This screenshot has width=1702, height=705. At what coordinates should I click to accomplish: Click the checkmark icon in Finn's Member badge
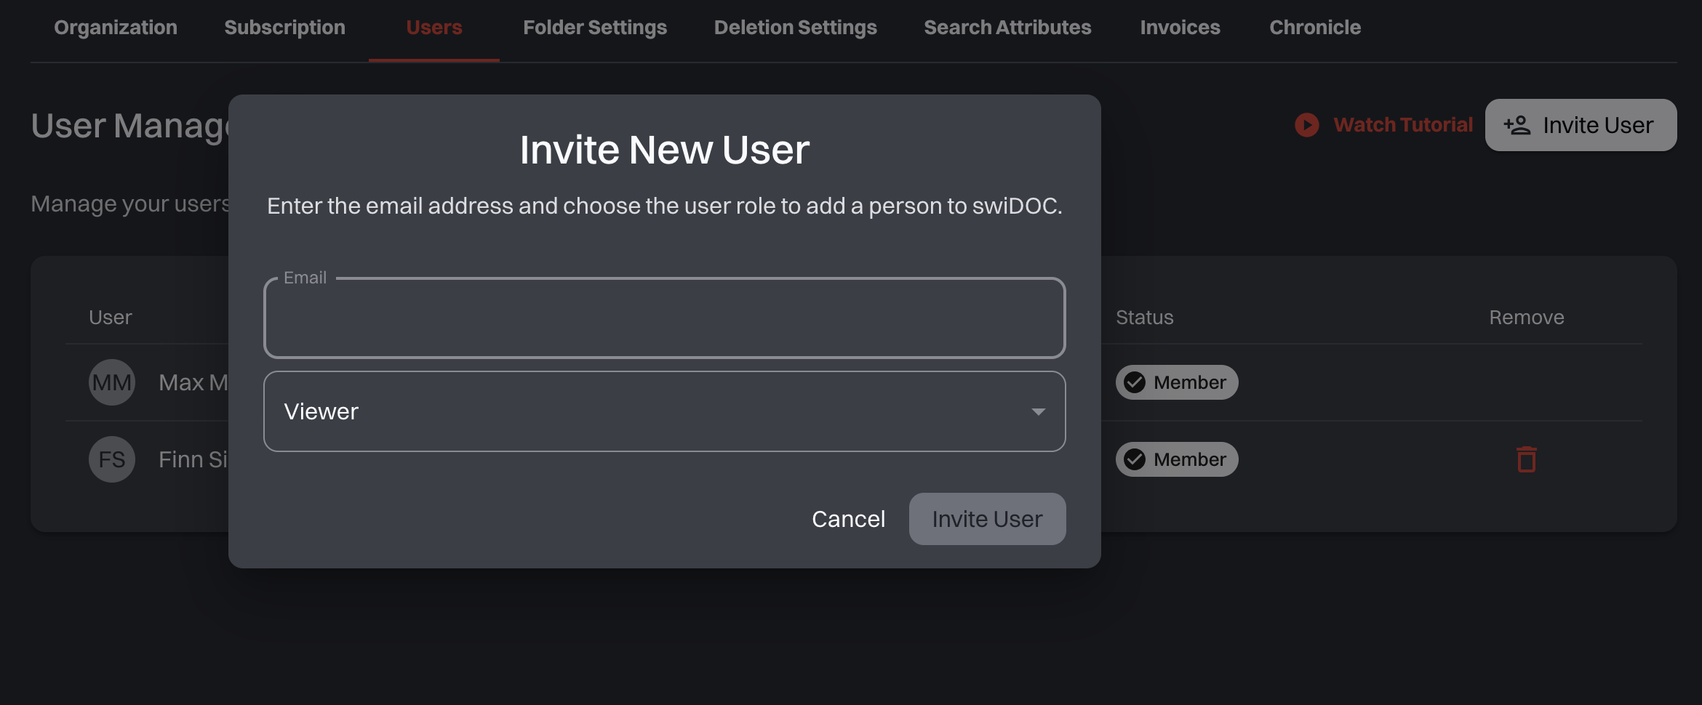(x=1135, y=459)
